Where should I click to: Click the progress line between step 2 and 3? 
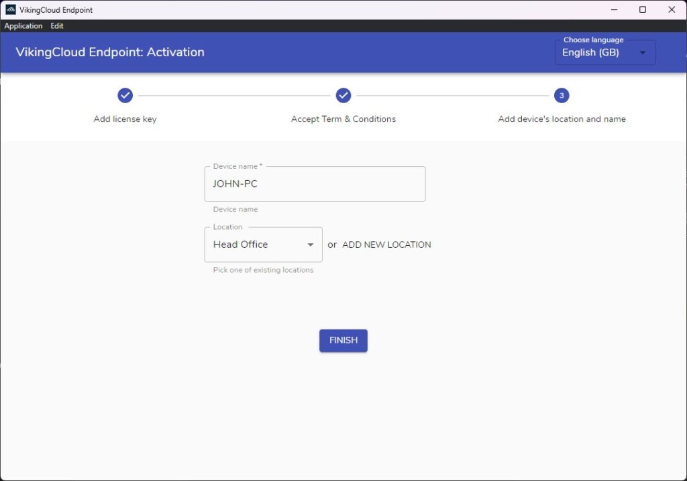[453, 95]
